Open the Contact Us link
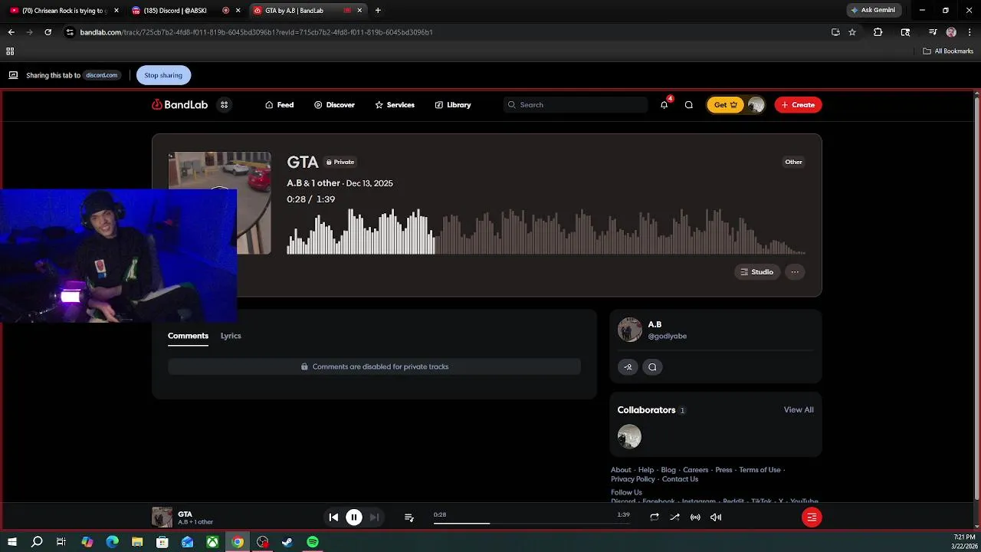This screenshot has width=981, height=552. coord(680,479)
